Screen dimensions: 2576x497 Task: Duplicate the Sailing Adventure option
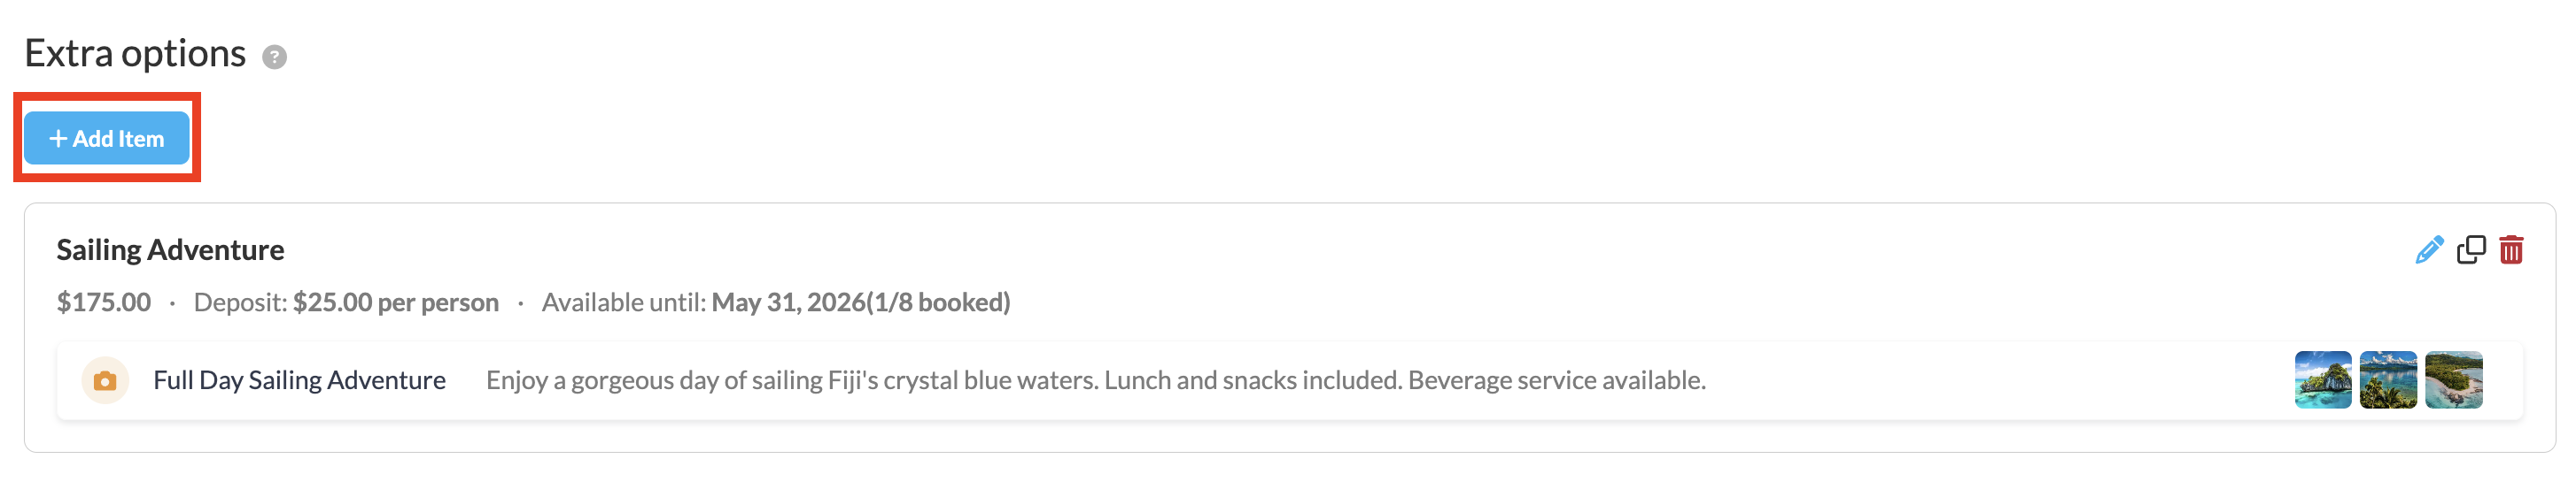click(2471, 249)
